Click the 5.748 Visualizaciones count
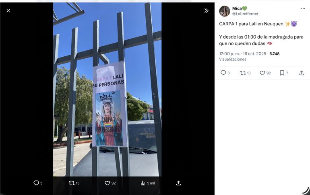Image resolution: width=310 pixels, height=195 pixels. tap(249, 56)
